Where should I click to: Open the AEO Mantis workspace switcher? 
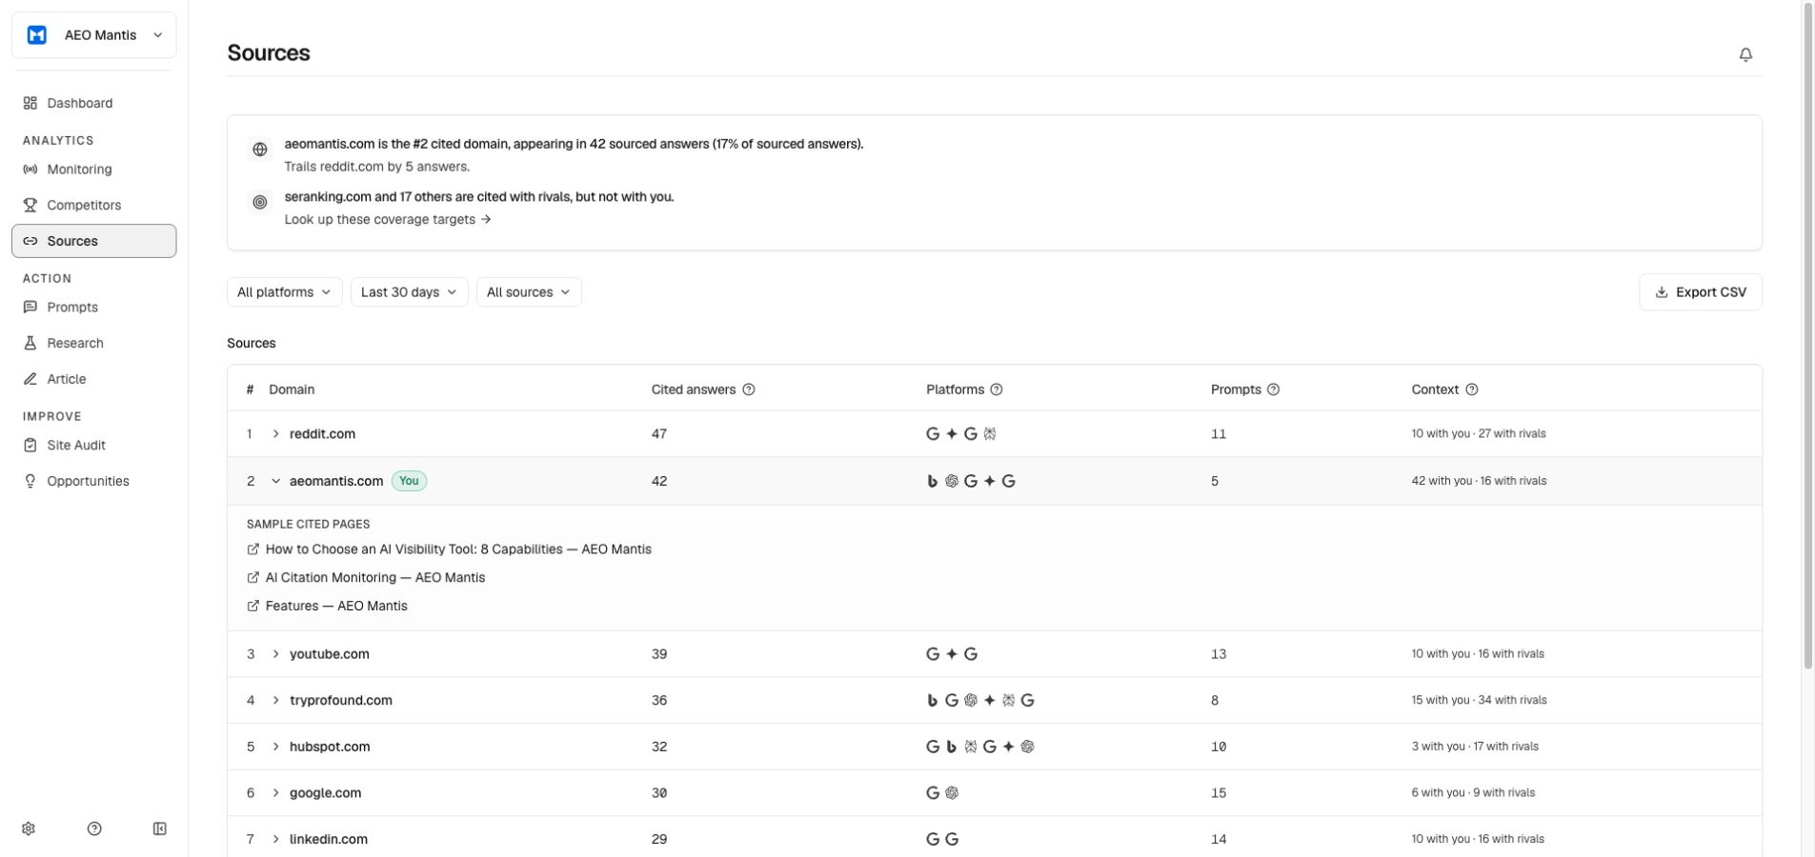[94, 35]
